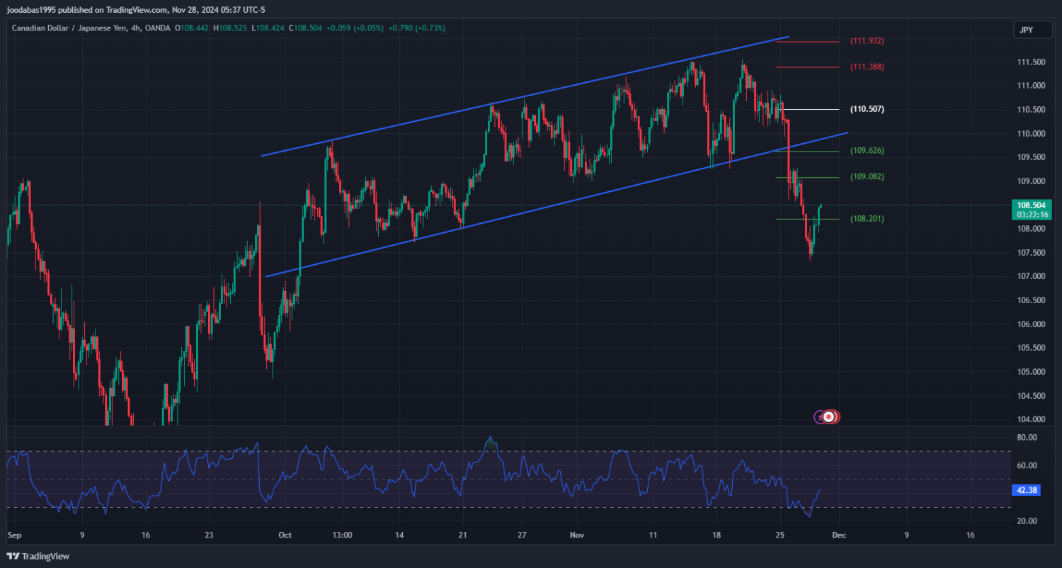Click the Sep label on time axis

click(13, 535)
